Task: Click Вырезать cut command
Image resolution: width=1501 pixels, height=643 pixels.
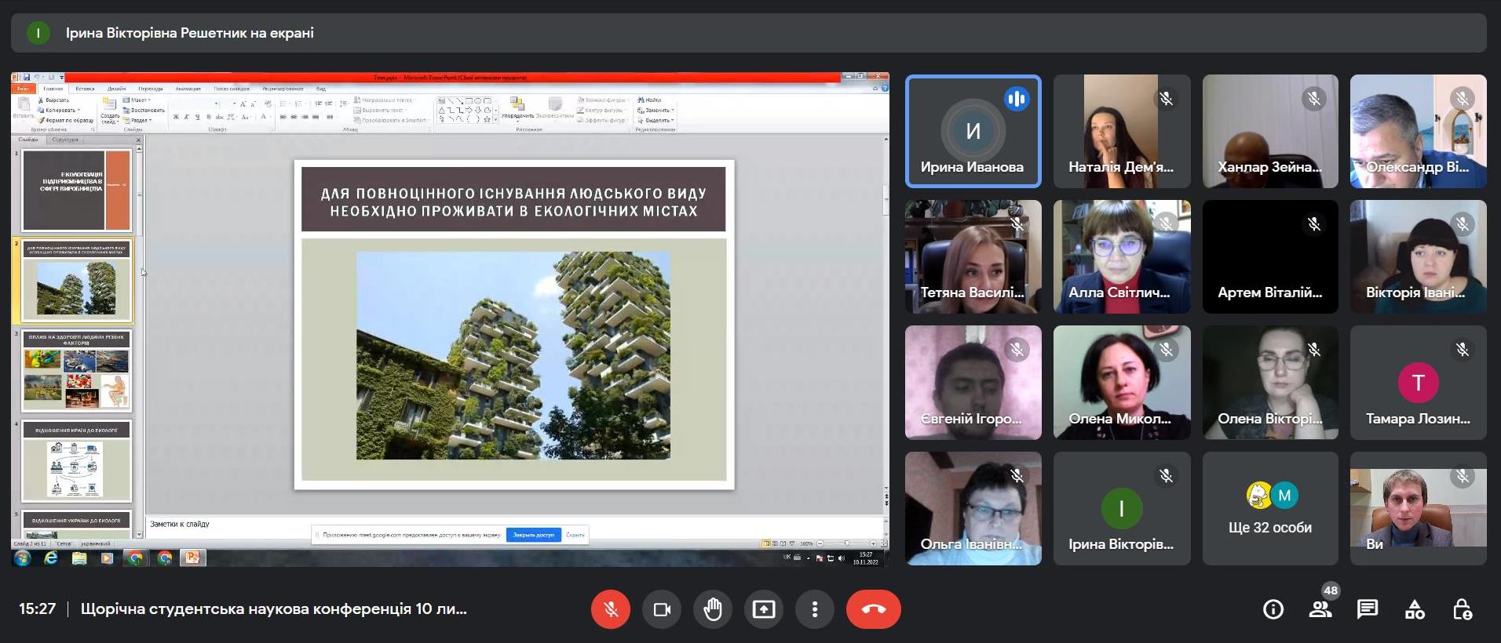Action: 53,100
